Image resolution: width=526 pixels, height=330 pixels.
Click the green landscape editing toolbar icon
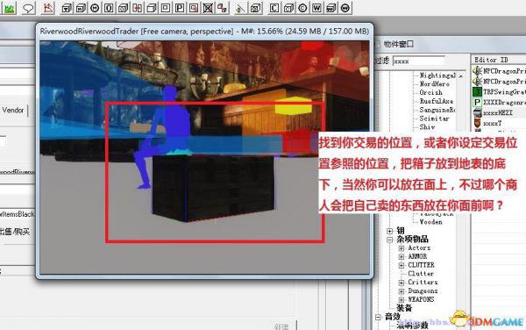(x=9, y=8)
